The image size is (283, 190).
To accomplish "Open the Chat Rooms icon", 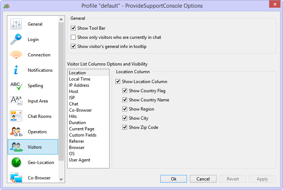I will click(16, 116).
